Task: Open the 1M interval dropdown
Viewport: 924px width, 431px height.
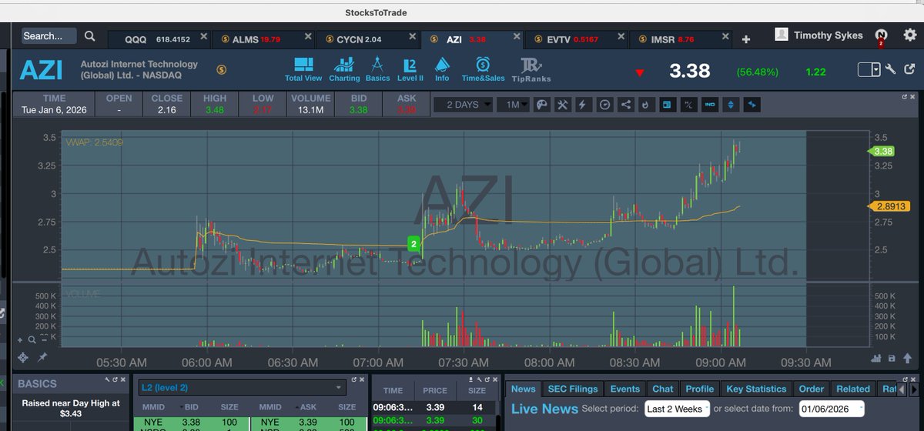Action: [x=513, y=105]
